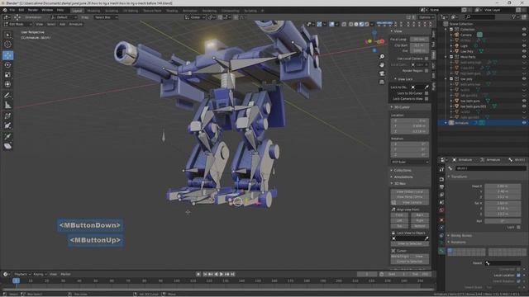Jump to timeline end frame button
529x297 pixels.
point(232,274)
